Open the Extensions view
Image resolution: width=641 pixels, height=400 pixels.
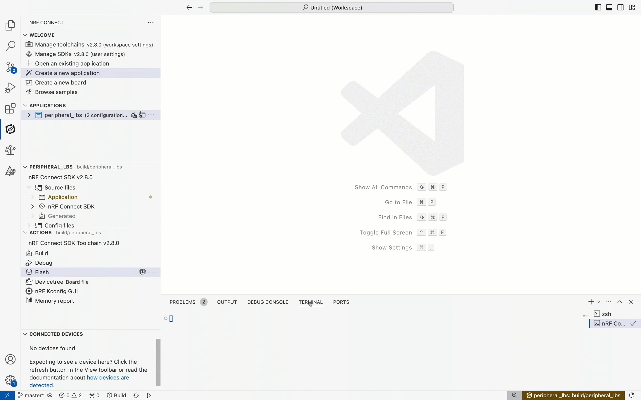(x=10, y=108)
